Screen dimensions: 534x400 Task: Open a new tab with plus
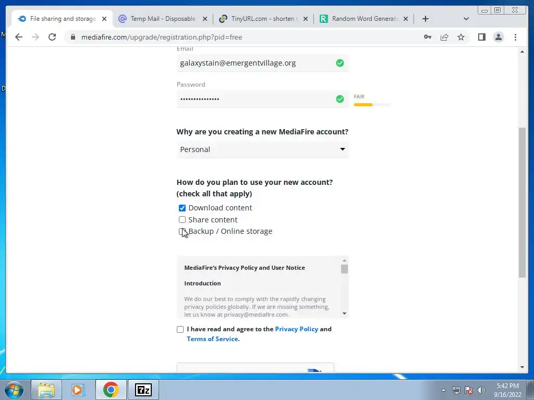pyautogui.click(x=426, y=19)
